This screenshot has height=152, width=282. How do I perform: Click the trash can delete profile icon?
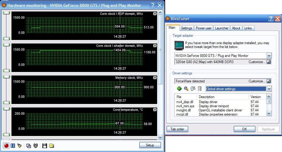point(200,89)
